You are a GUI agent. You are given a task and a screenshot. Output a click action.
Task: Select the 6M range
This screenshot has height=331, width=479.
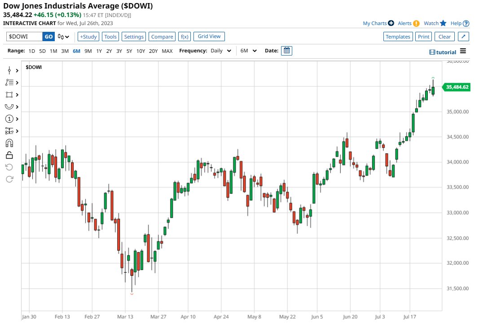tap(76, 51)
